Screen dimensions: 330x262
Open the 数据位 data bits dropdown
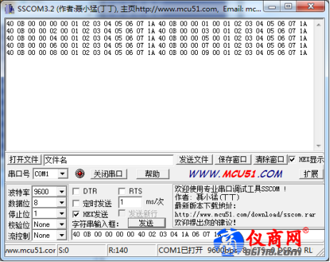61,203
